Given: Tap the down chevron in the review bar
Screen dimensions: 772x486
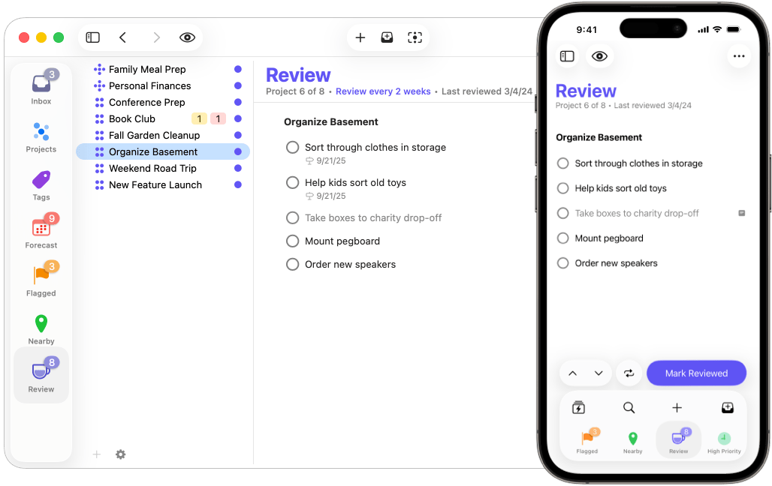Looking at the screenshot, I should (597, 373).
